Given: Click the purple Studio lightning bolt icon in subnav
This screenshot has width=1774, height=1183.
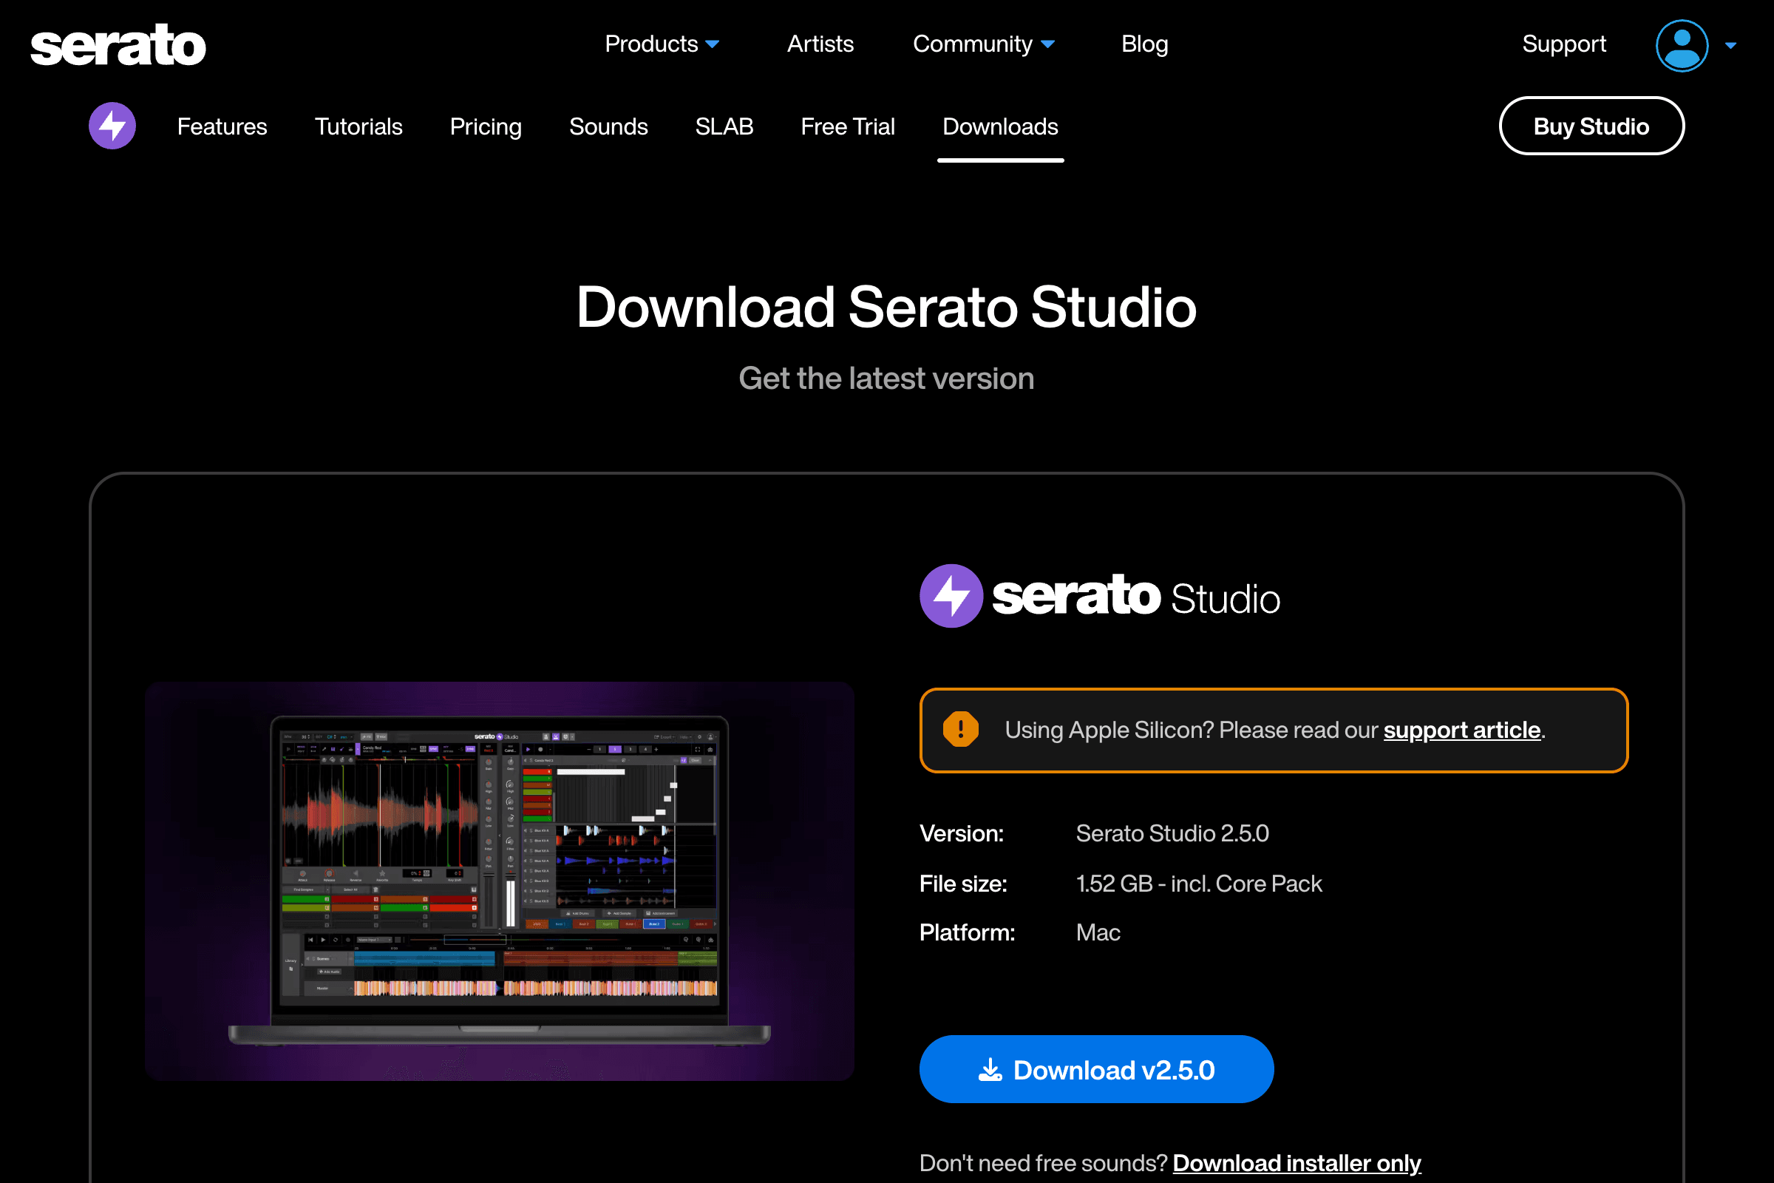Looking at the screenshot, I should [112, 126].
